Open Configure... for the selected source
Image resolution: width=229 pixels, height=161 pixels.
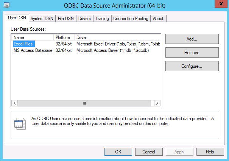tap(192, 66)
